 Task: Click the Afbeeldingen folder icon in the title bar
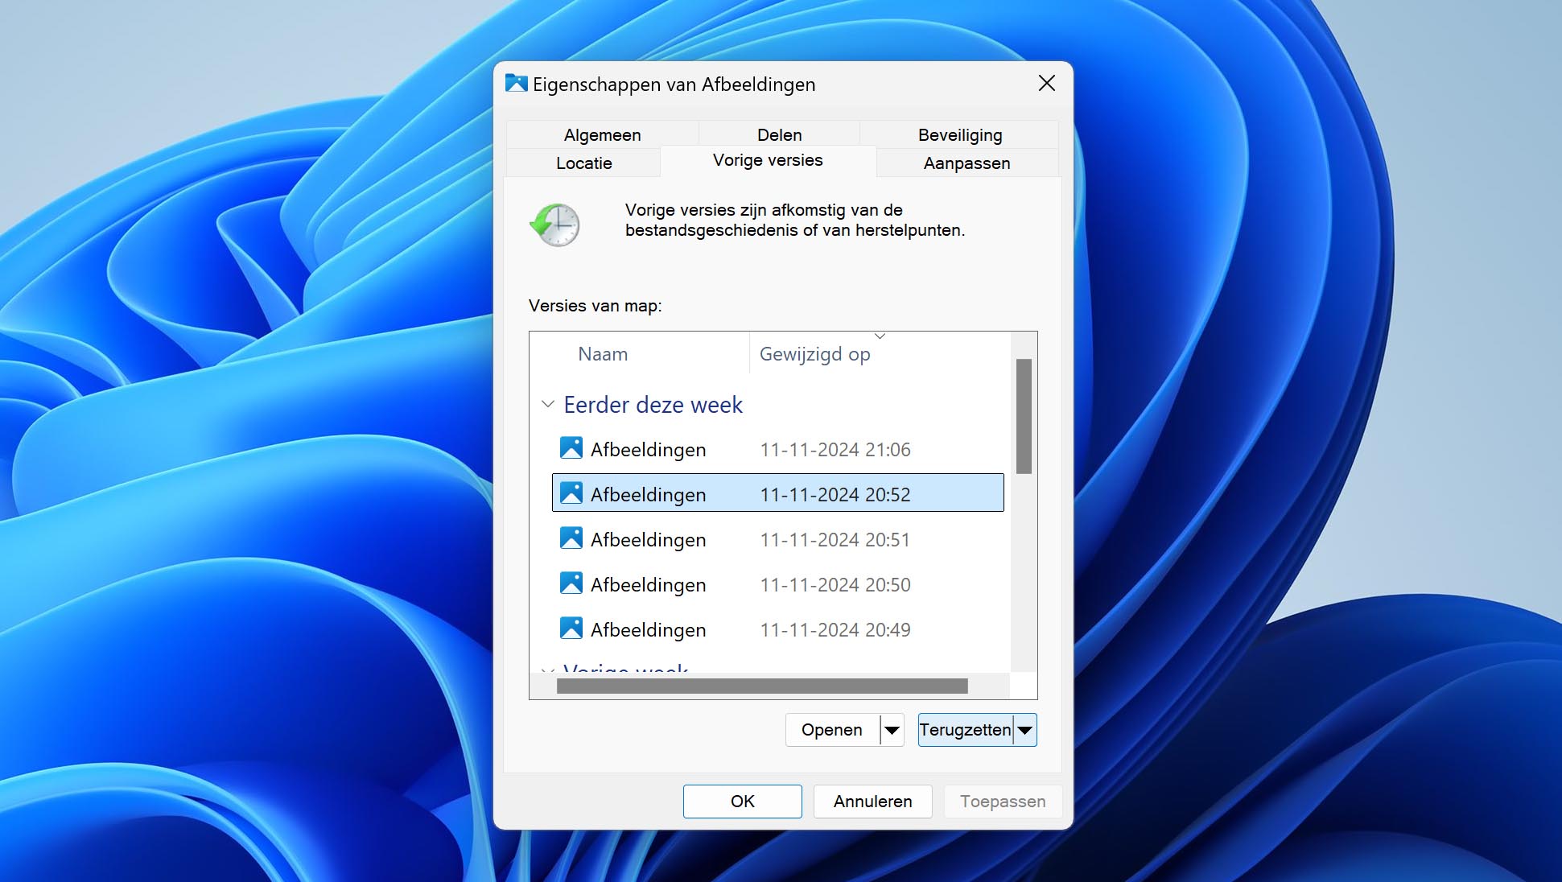coord(516,84)
